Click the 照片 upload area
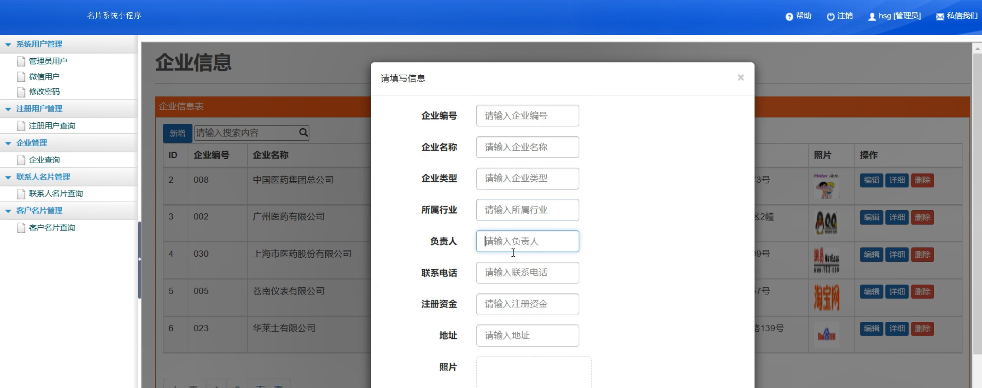This screenshot has width=982, height=388. point(534,372)
